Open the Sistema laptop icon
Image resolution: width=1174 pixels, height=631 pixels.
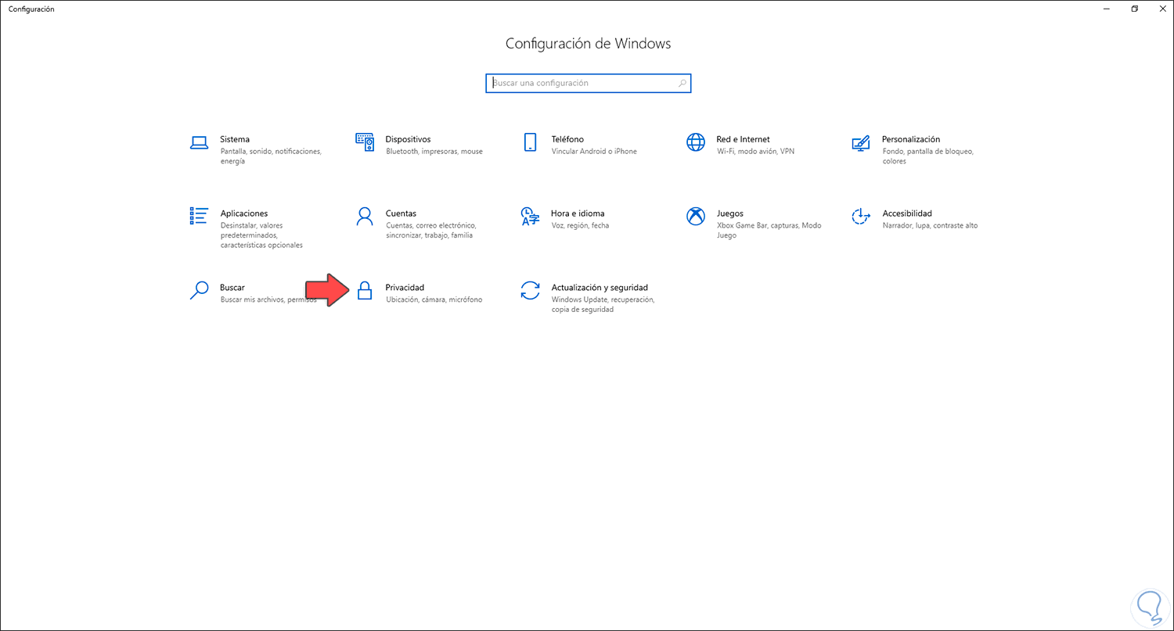pos(199,142)
